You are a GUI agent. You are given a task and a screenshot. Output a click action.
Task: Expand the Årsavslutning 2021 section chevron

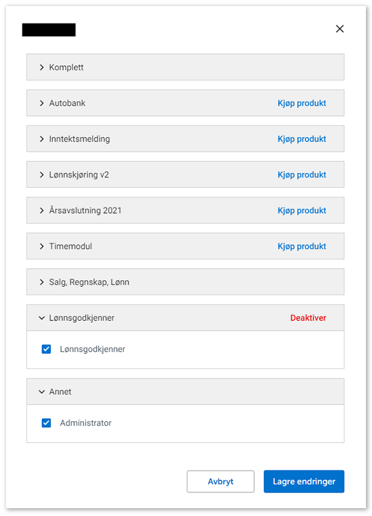(42, 211)
